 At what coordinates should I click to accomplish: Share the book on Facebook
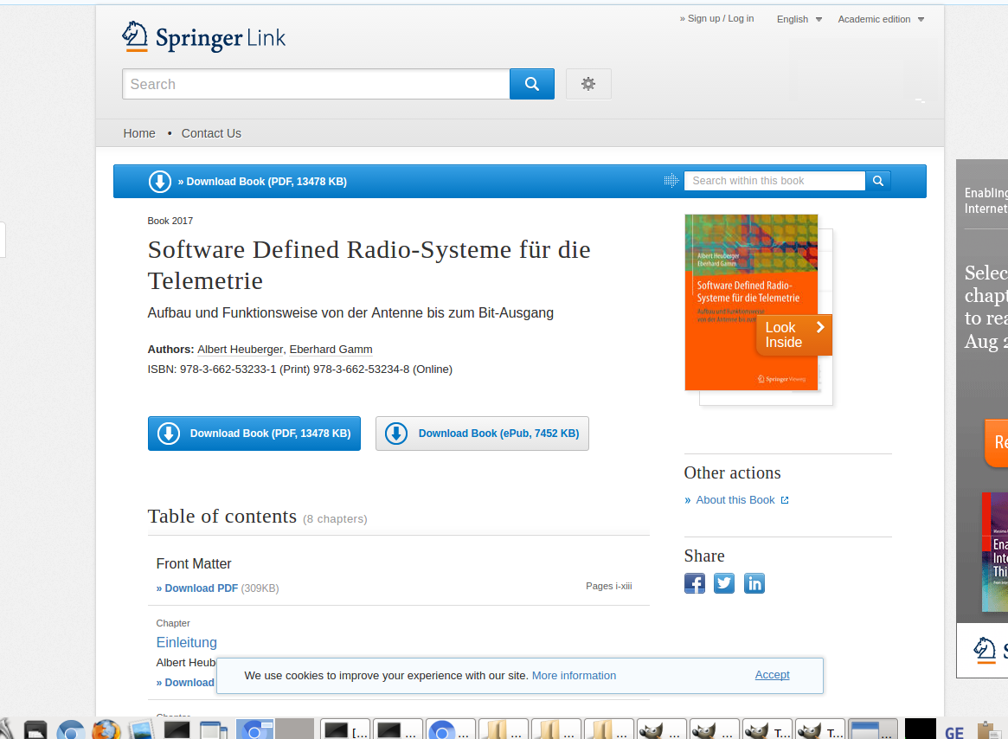(x=695, y=583)
